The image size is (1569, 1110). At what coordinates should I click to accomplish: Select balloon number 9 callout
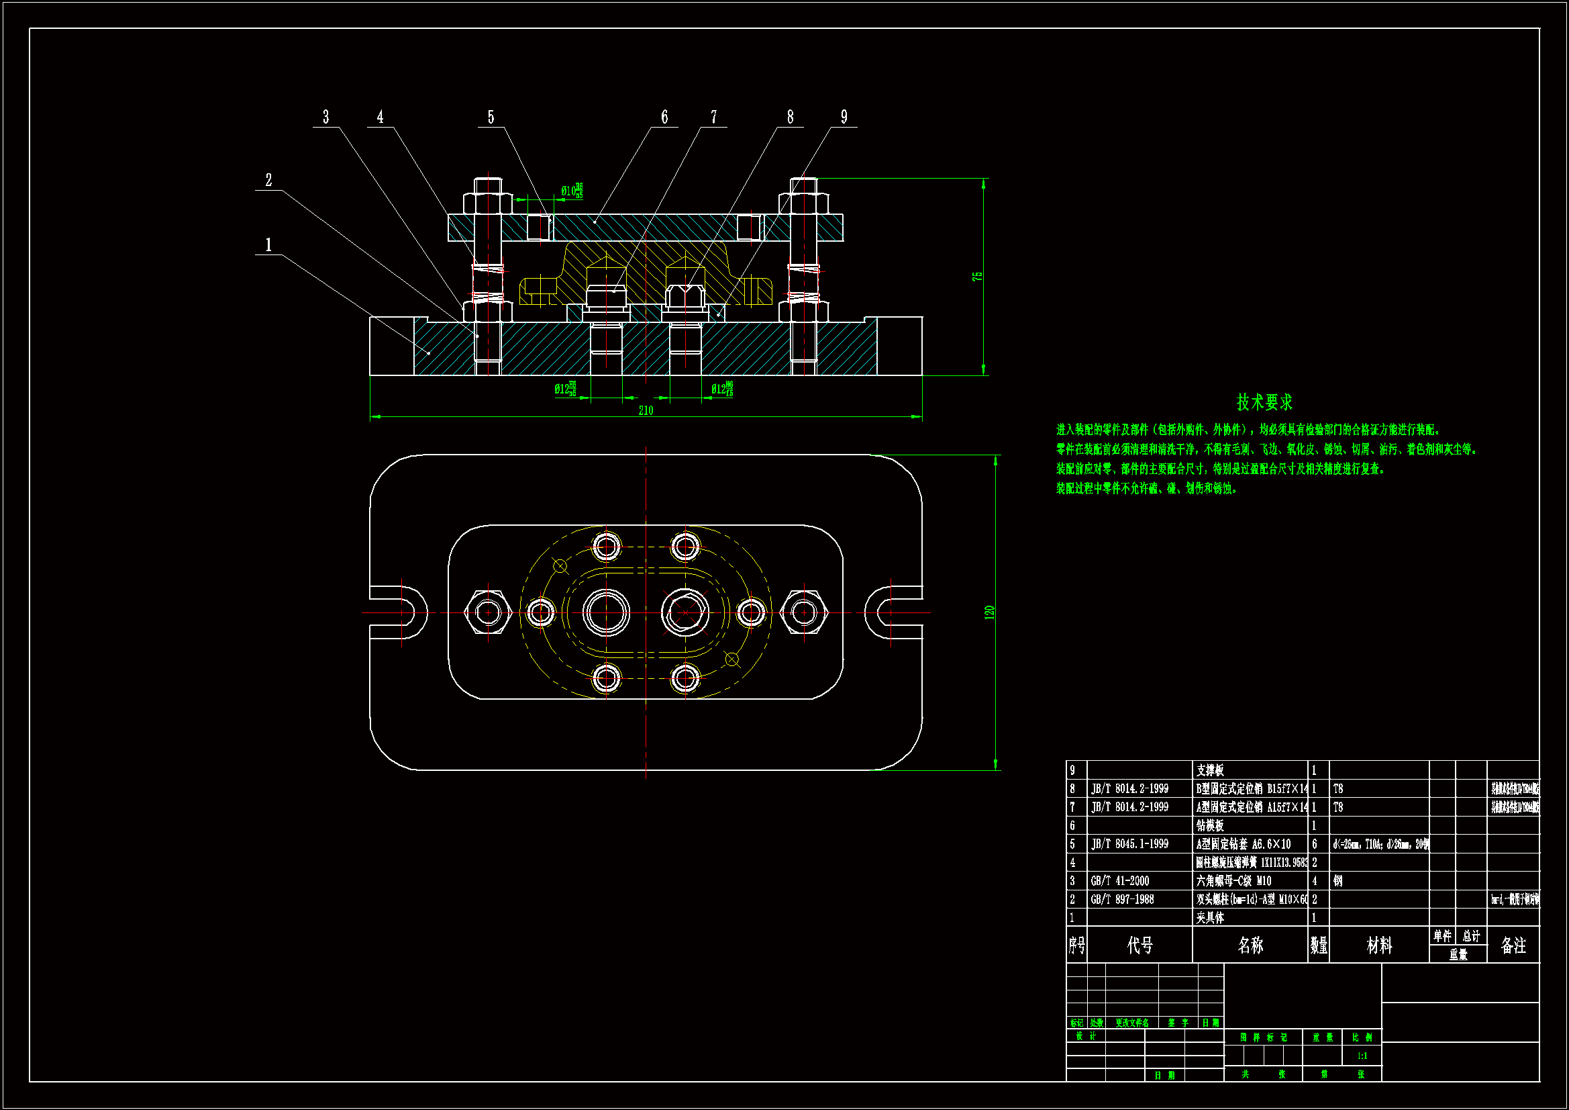click(844, 118)
